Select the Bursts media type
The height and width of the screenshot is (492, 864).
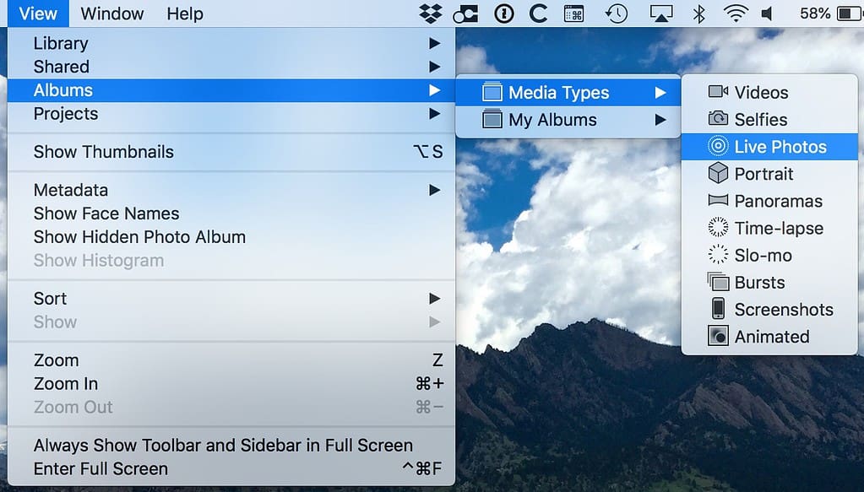(760, 282)
